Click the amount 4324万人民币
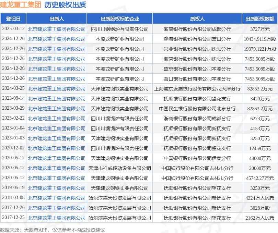278x233 pixels. (260, 198)
